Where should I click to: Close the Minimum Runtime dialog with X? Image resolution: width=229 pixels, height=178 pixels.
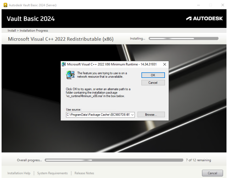click(x=165, y=64)
